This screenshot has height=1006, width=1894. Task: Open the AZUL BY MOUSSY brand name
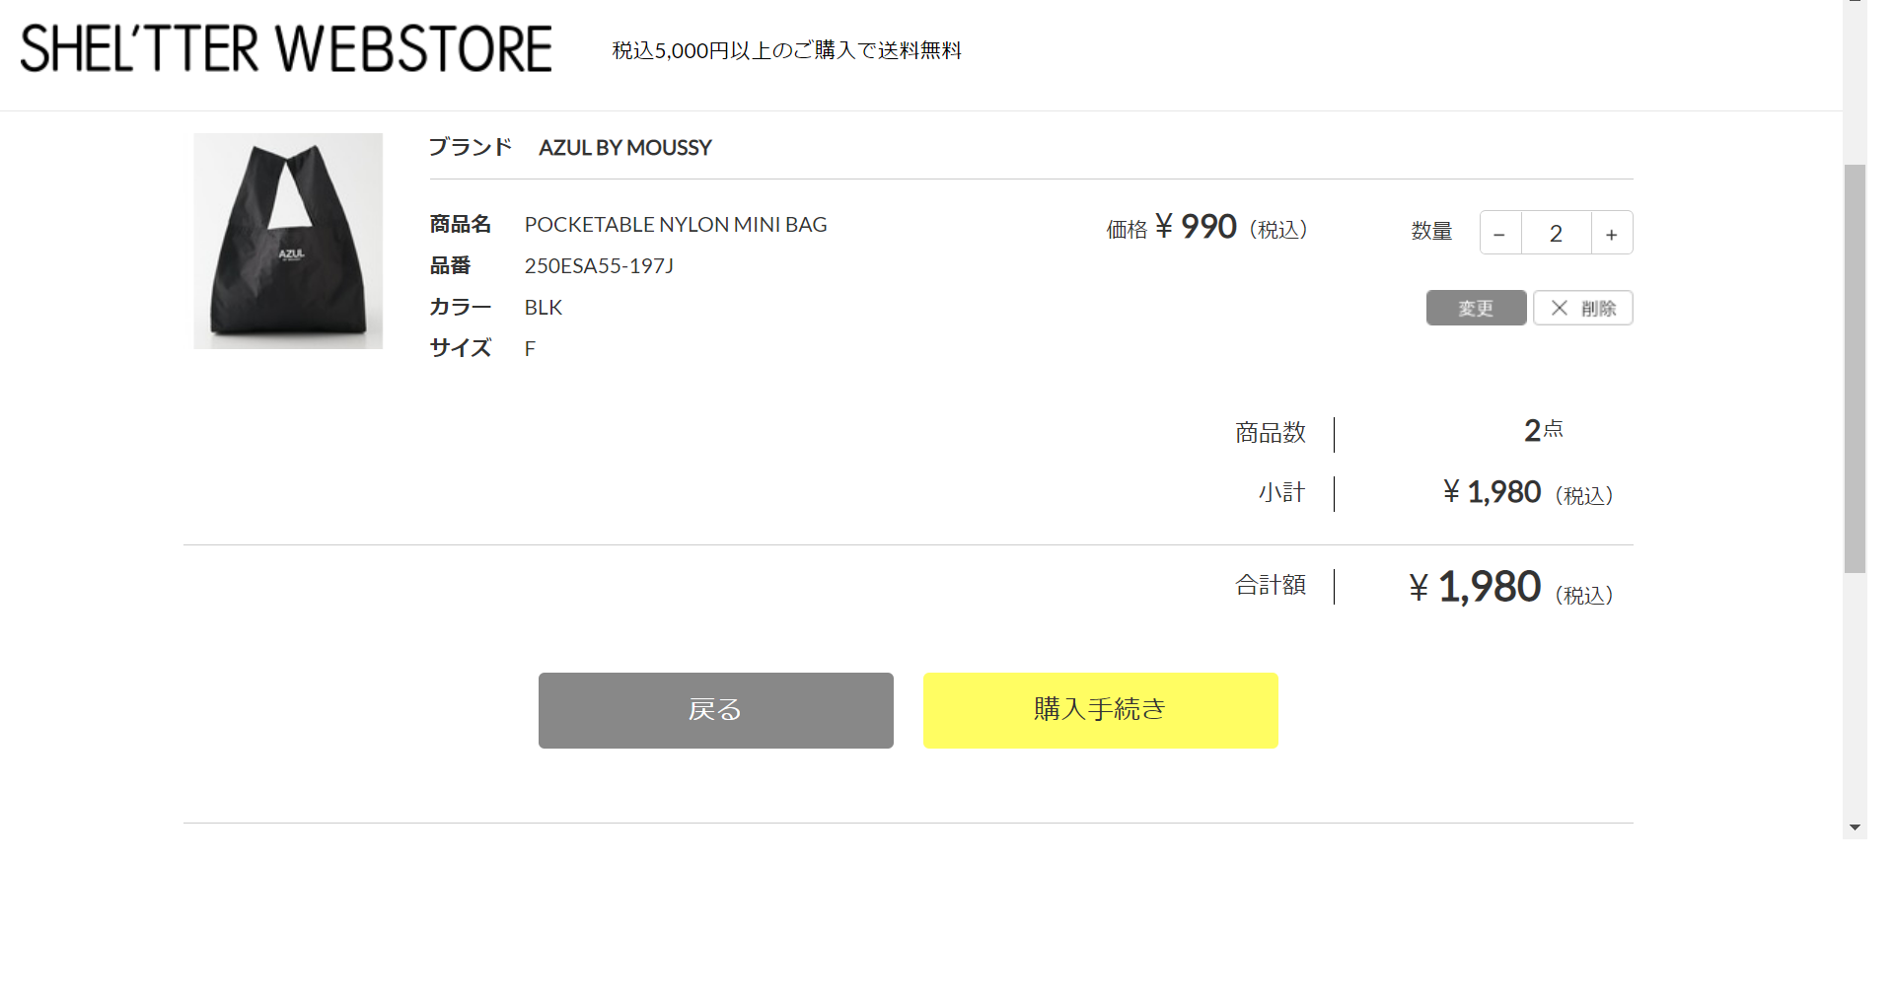625,148
